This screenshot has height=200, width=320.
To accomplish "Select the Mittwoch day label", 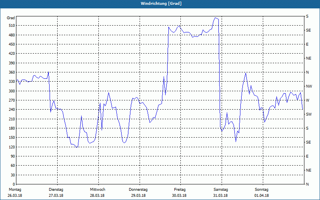I will pyautogui.click(x=98, y=190).
